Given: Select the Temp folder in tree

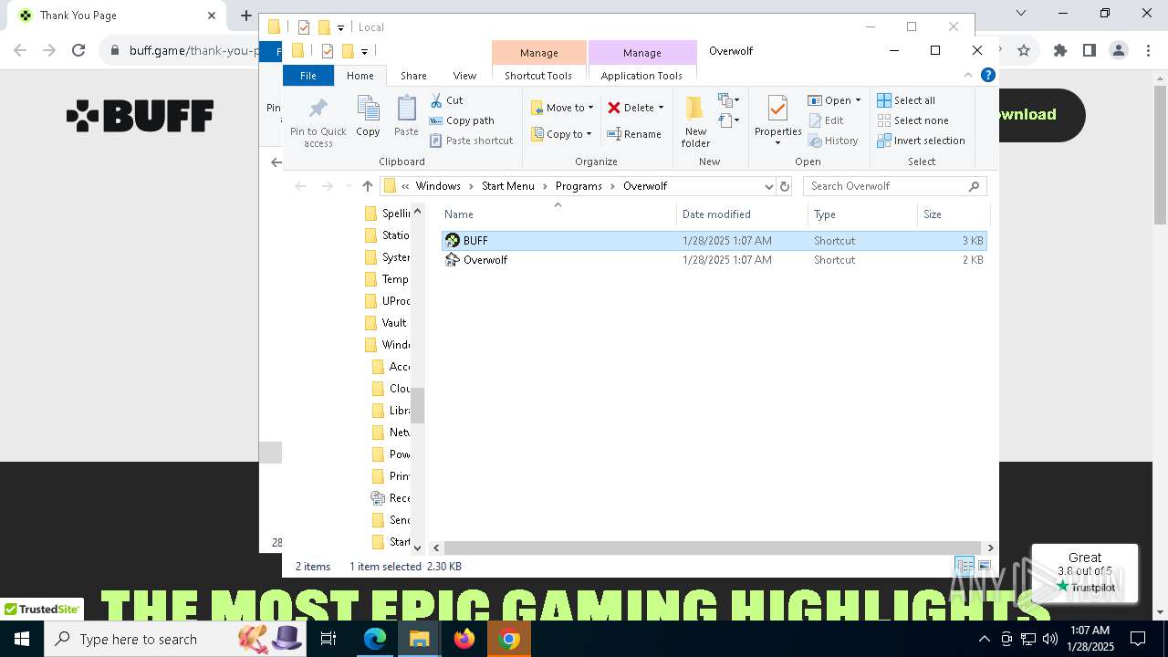Looking at the screenshot, I should pos(387,279).
